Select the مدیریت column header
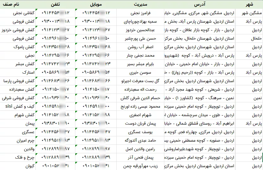The image size is (263, 170). click(x=140, y=4)
